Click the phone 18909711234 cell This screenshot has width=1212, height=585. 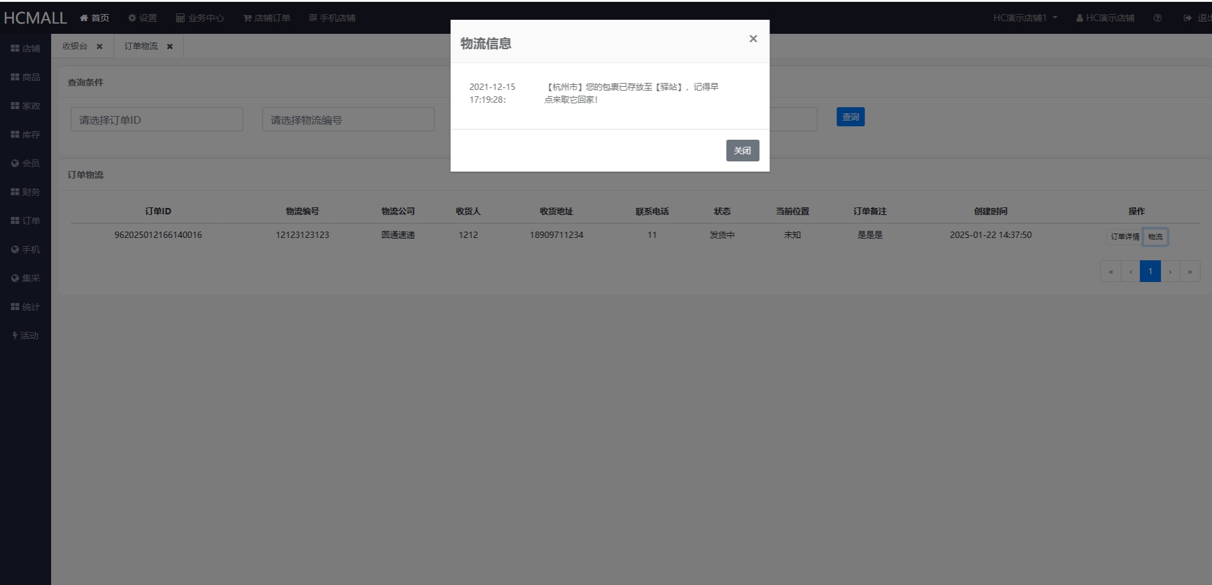pos(556,235)
